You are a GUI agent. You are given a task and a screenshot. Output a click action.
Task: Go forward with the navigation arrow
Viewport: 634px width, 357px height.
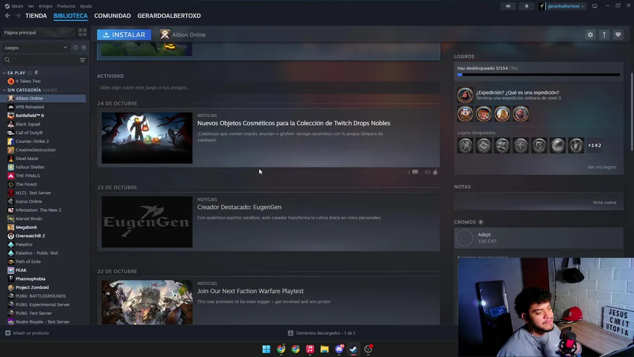tap(18, 16)
